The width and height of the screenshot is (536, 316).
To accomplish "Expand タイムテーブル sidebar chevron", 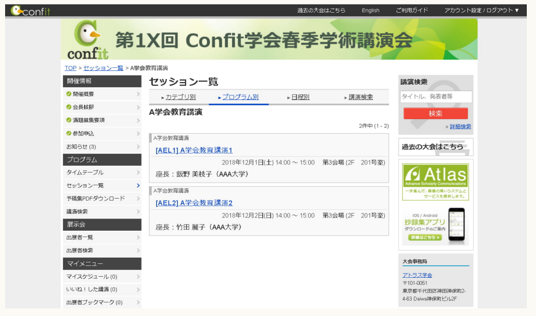I will pos(138,173).
